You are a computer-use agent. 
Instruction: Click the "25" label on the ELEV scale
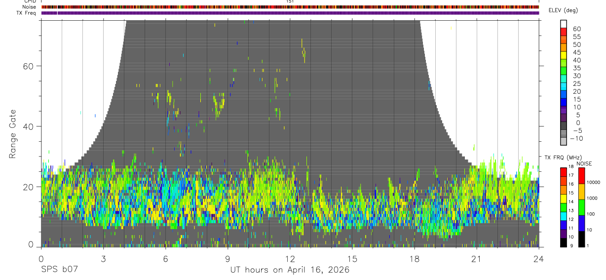(x=576, y=83)
